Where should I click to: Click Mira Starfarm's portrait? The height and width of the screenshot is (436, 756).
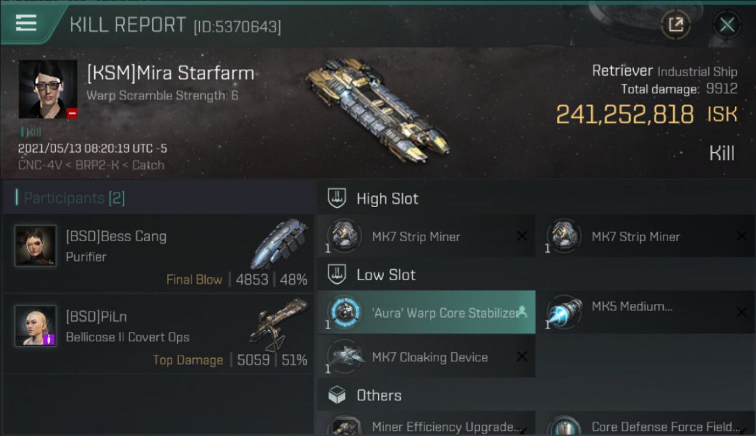(48, 89)
